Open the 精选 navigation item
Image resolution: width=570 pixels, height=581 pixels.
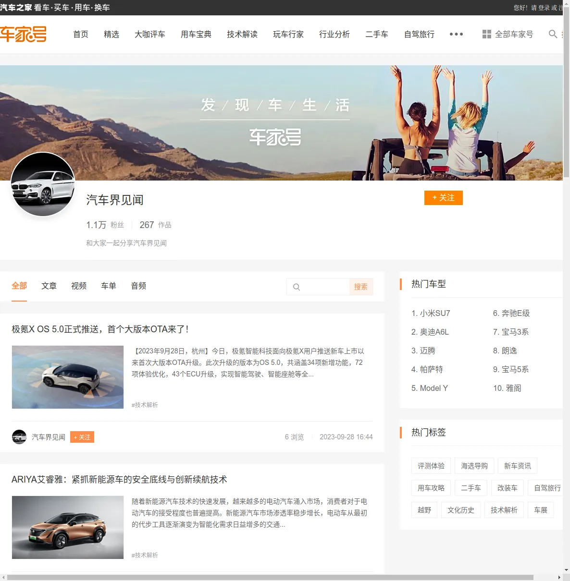(x=112, y=34)
